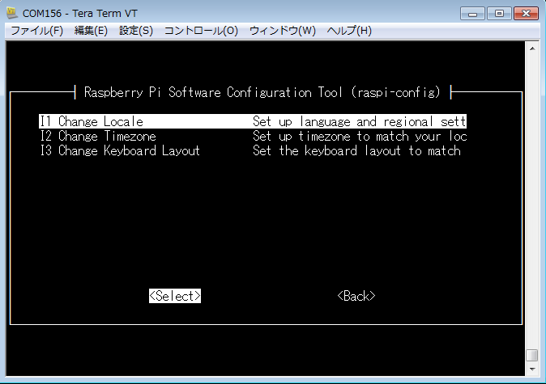Minimize the Tera Term window
Viewport: 546px width, 384px height.
(472, 14)
